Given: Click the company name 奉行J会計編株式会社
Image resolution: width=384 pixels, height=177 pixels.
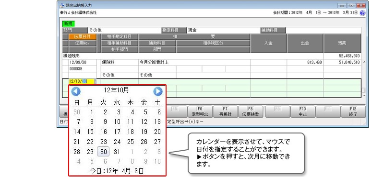Looking at the screenshot, I should pos(78,13).
